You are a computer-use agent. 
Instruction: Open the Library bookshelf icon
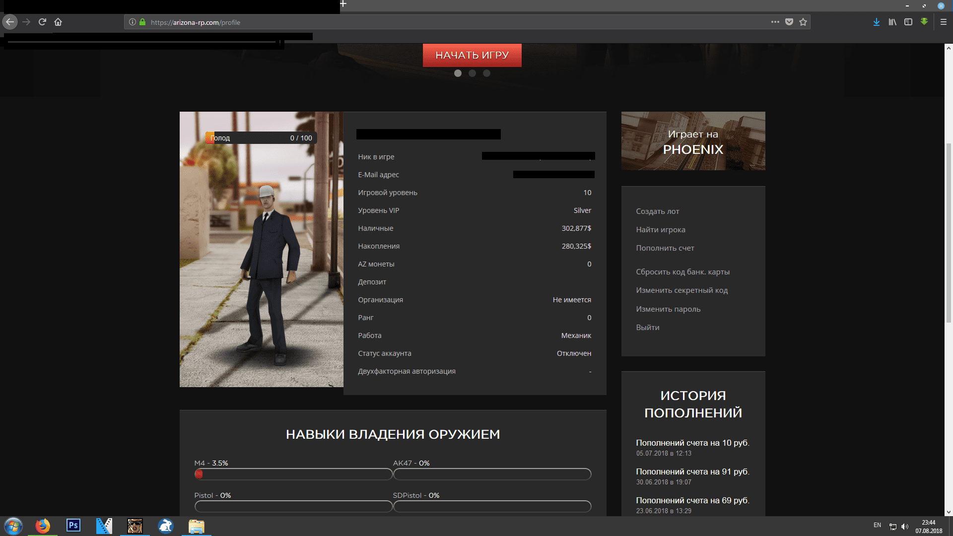click(892, 22)
